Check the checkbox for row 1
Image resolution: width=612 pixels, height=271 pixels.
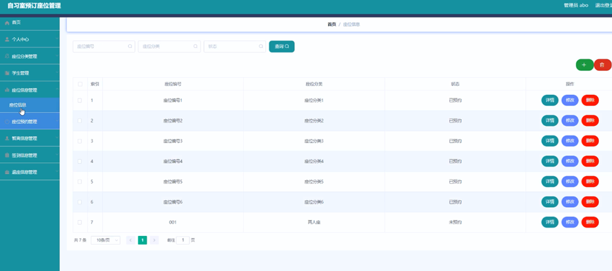[x=80, y=100]
